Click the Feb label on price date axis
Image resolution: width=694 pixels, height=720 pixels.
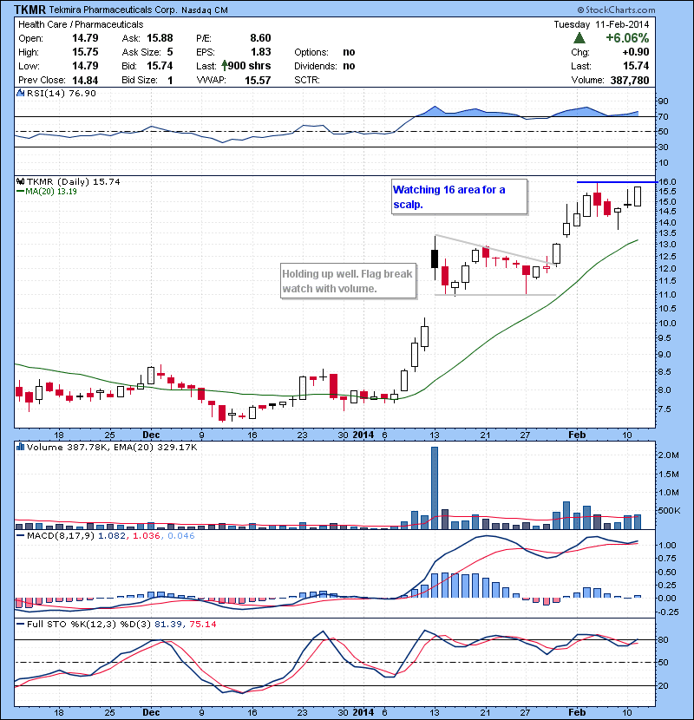click(x=577, y=435)
